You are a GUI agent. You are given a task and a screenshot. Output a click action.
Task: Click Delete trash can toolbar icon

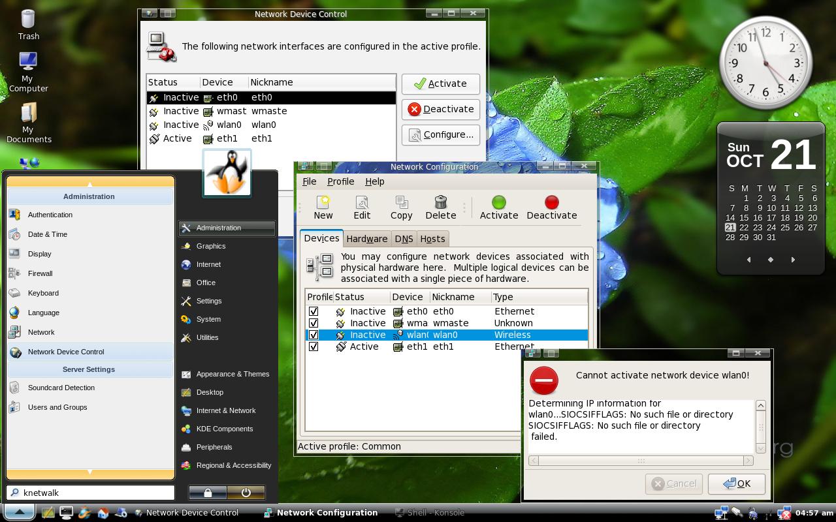[441, 207]
